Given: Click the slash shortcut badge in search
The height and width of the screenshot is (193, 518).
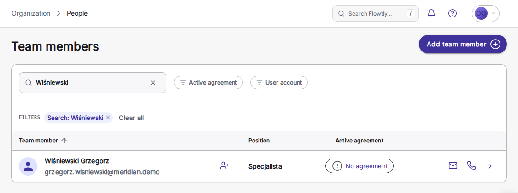Looking at the screenshot, I should click(x=410, y=13).
